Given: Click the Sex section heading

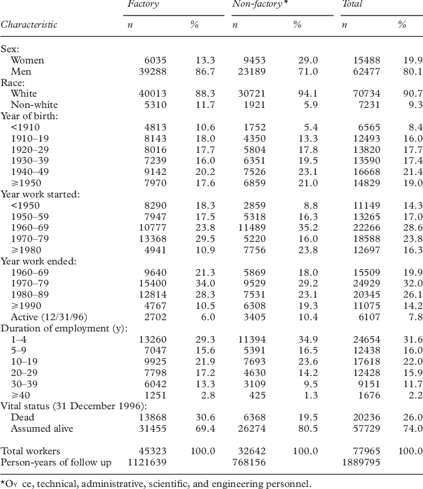Looking at the screenshot, I should 9,49.
